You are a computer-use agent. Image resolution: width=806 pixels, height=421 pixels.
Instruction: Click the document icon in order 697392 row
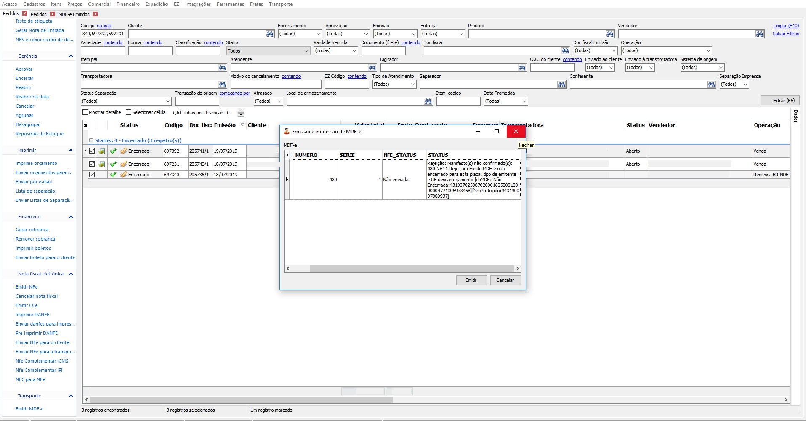(x=102, y=151)
